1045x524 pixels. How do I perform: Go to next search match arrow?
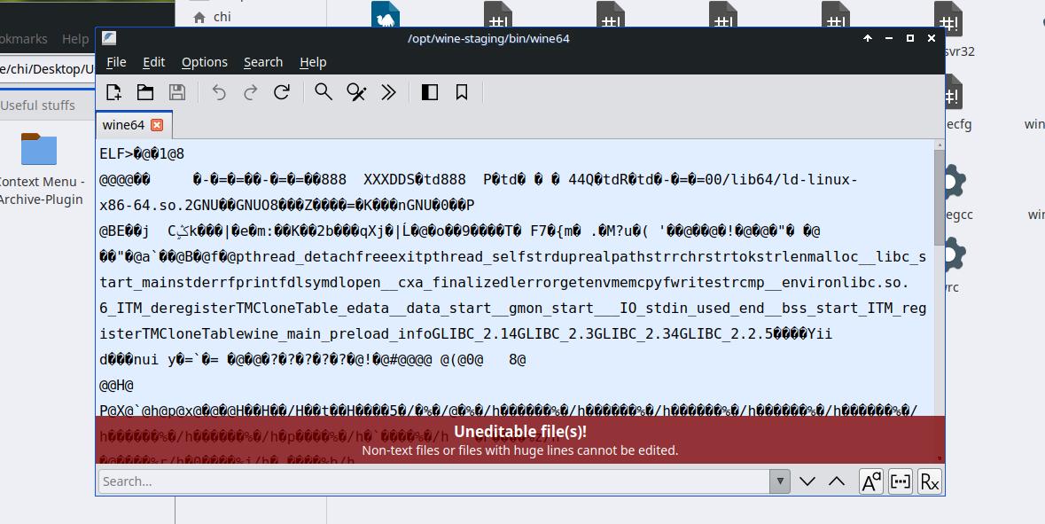(807, 481)
